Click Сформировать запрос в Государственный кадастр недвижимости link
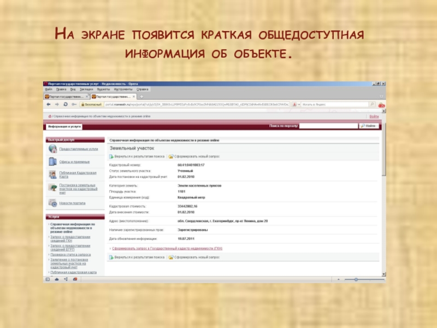 (167, 248)
